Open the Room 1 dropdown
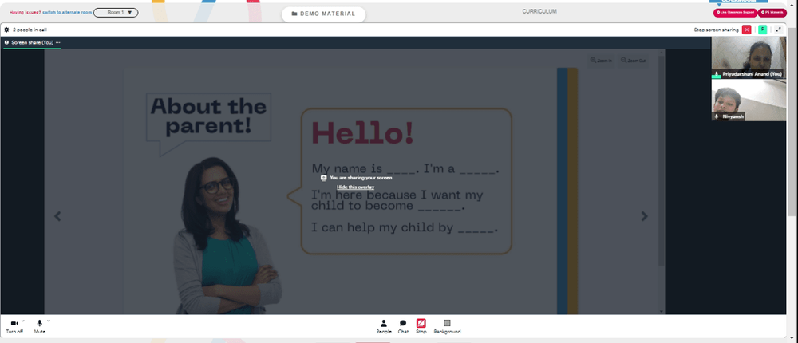The width and height of the screenshot is (798, 343). (116, 12)
